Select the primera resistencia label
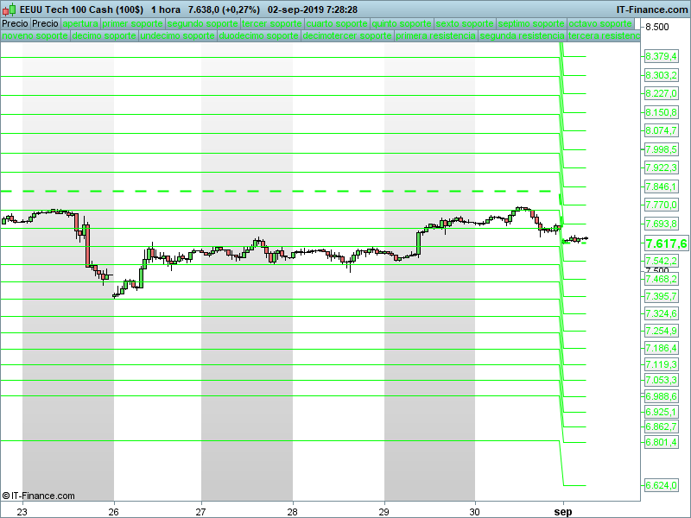This screenshot has width=691, height=518. click(436, 35)
